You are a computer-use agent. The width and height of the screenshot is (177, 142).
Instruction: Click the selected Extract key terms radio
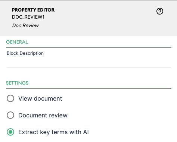(10, 132)
